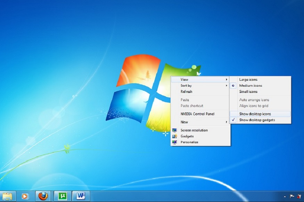This screenshot has height=202, width=304.
Task: Select the Medium icons radio option
Action: (x=250, y=86)
